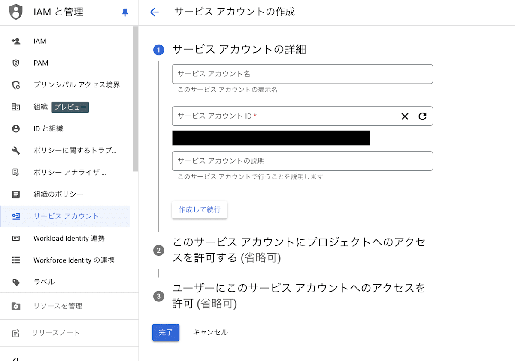This screenshot has height=361, width=515.
Task: Click the policy analyzer document icon
Action: 16,172
